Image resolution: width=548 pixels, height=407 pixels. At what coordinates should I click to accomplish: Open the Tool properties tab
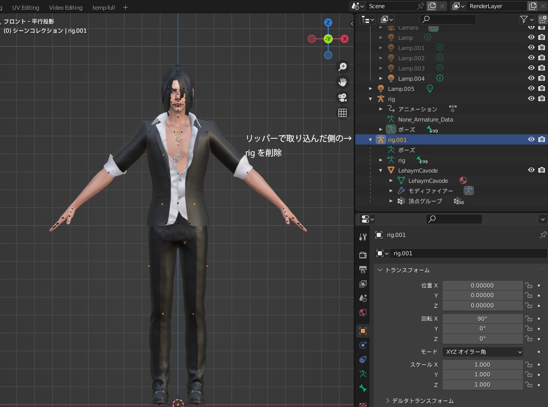coord(363,237)
